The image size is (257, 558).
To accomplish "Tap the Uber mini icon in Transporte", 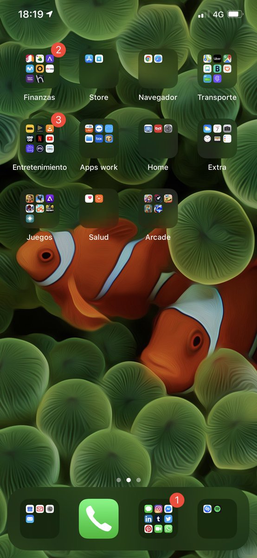I will pyautogui.click(x=217, y=59).
